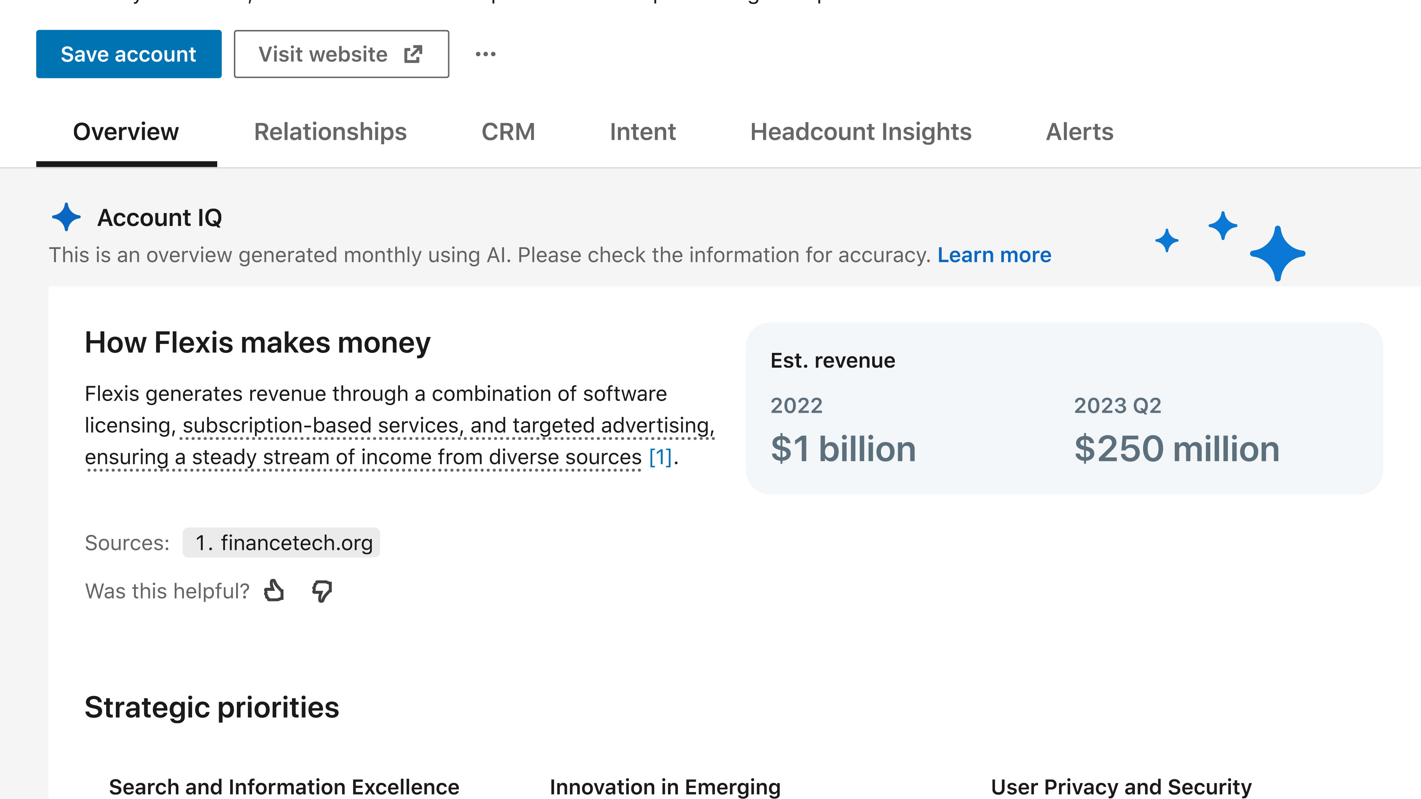This screenshot has width=1421, height=799.
Task: Go to the Headcount Insights tab
Action: tap(860, 132)
